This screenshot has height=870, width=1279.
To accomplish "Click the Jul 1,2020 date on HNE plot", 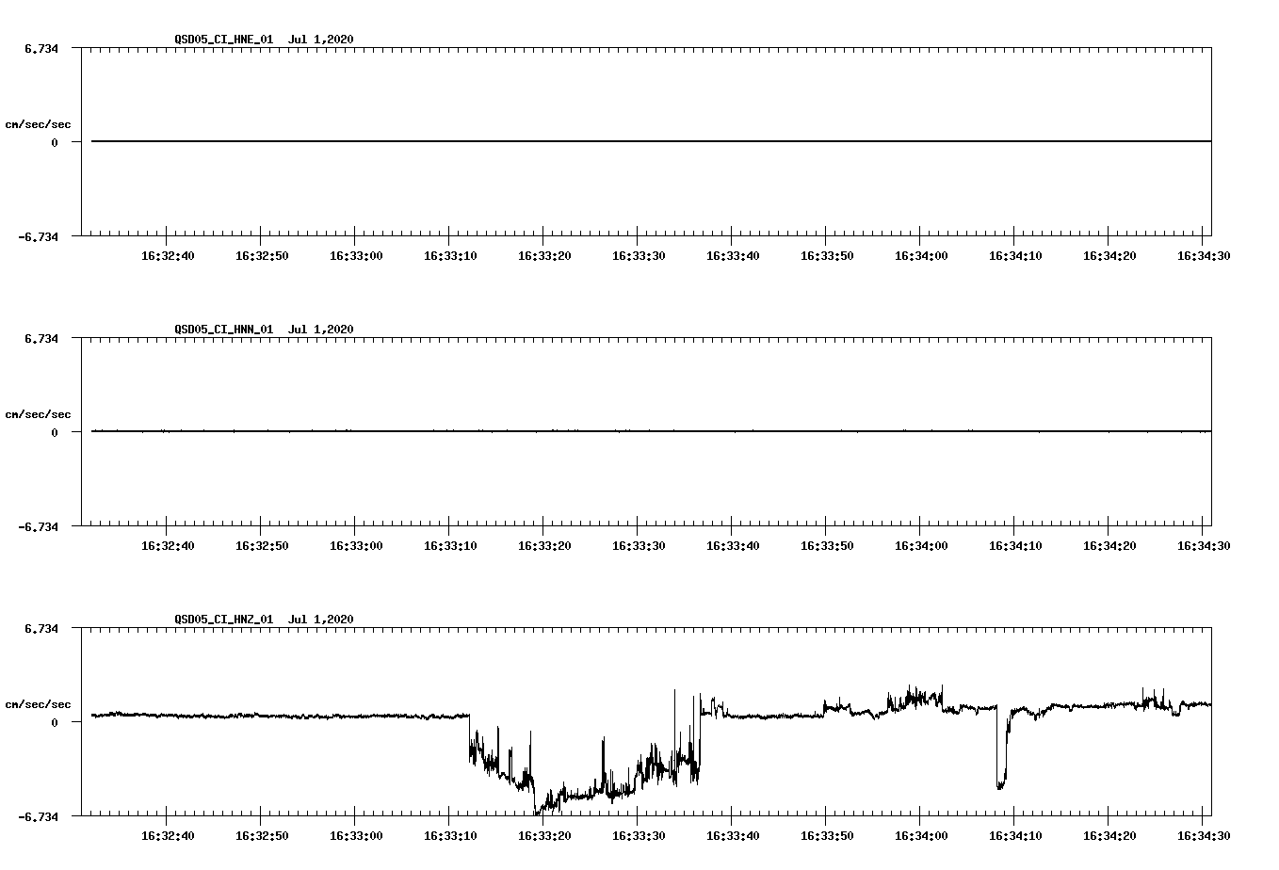I will click(321, 40).
